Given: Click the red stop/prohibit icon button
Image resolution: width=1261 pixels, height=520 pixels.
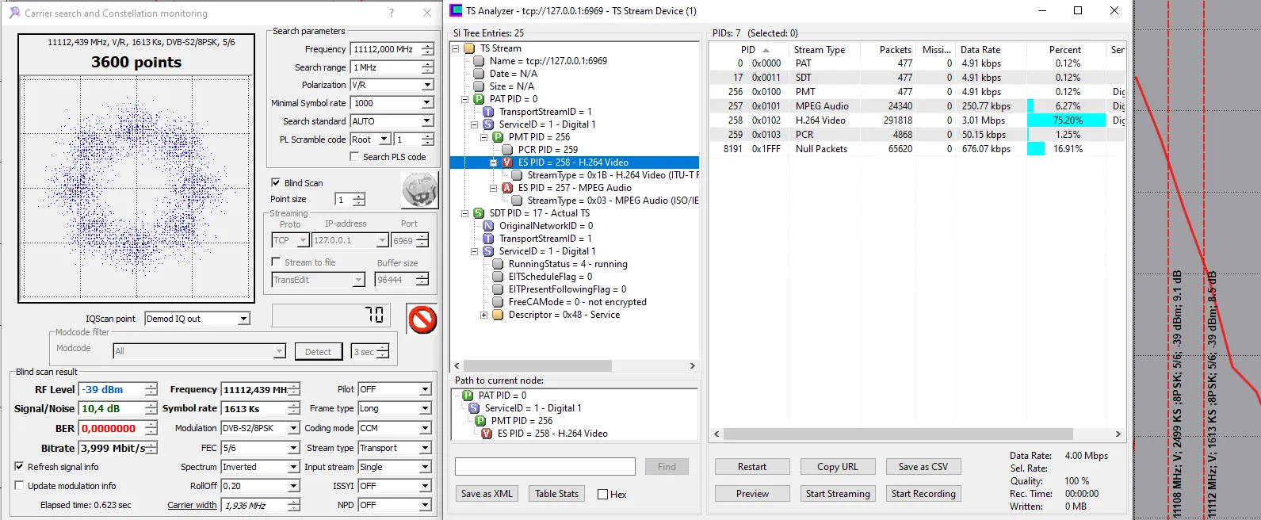Looking at the screenshot, I should pyautogui.click(x=422, y=320).
